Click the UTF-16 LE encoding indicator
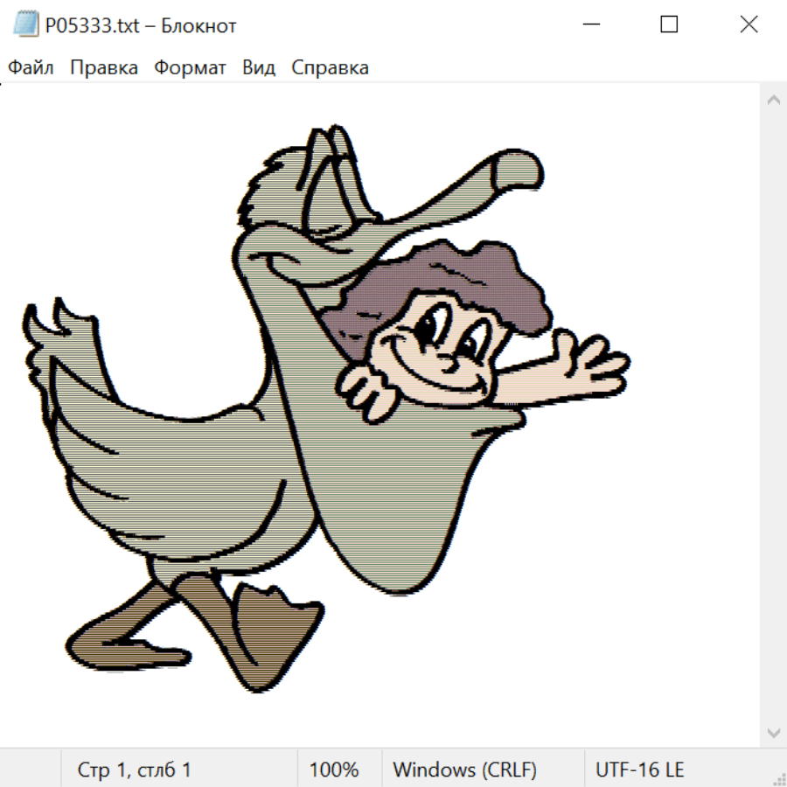The height and width of the screenshot is (787, 787). tap(640, 770)
